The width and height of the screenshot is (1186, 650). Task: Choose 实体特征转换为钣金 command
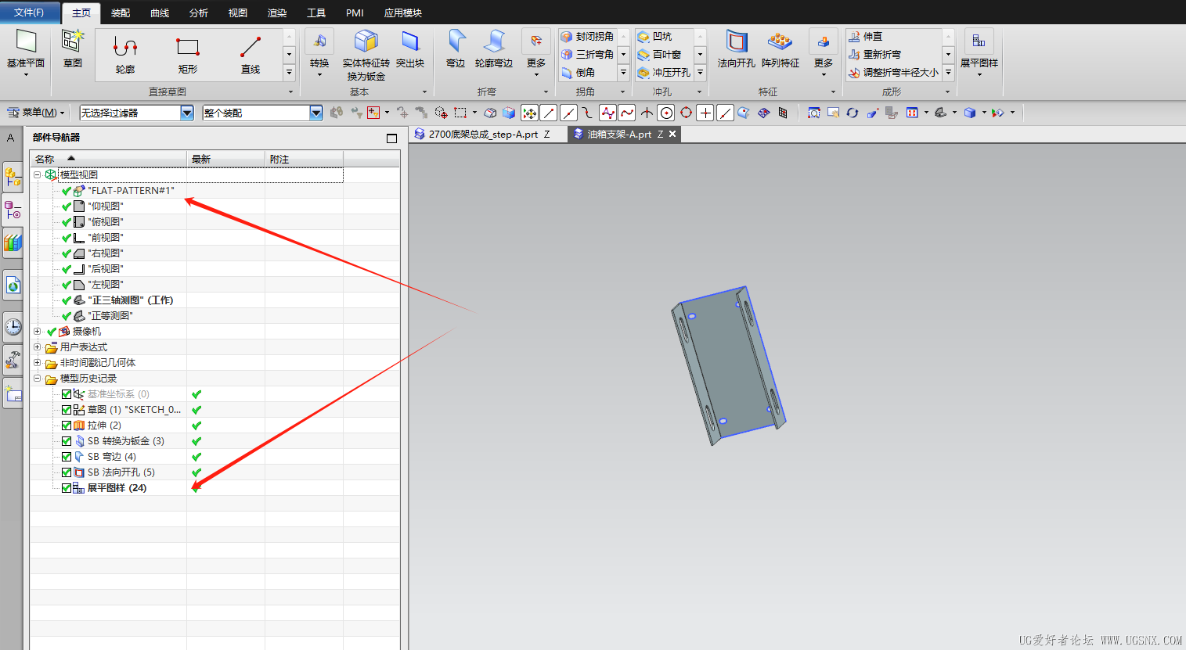coord(366,55)
